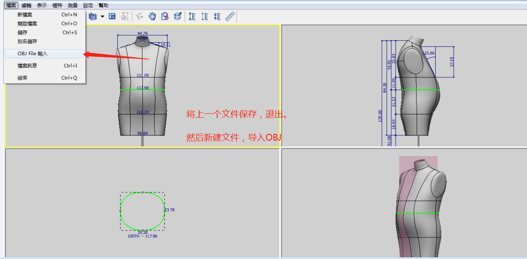Open the 檔案 menu in menu bar

pyautogui.click(x=11, y=5)
